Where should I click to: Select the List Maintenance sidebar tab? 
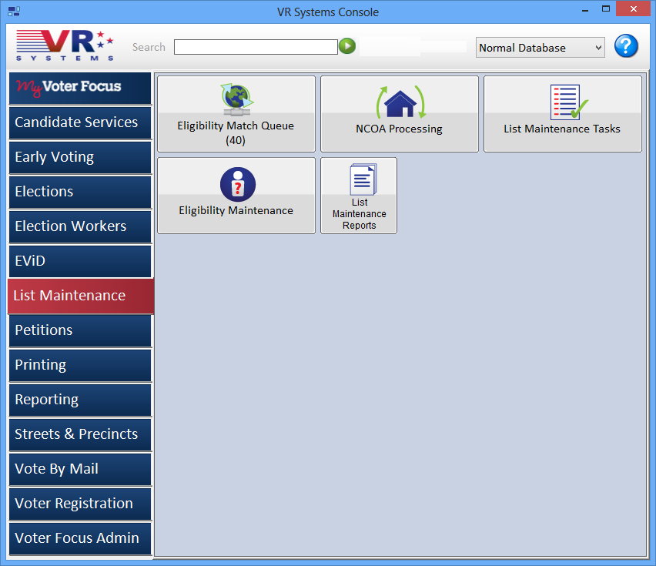click(81, 296)
